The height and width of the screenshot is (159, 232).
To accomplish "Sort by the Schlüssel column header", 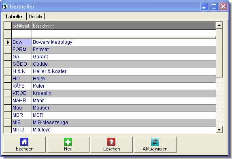I will [x=21, y=26].
